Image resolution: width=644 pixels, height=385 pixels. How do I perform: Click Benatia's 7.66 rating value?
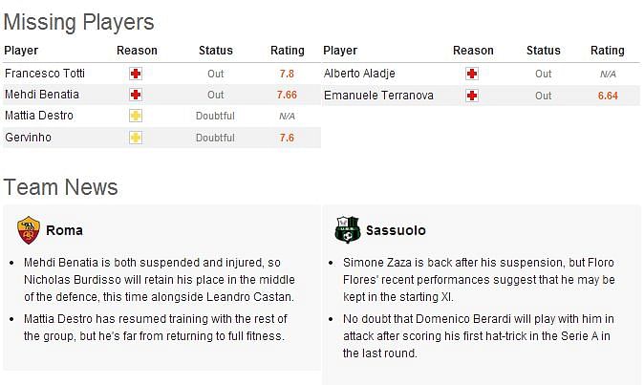(287, 96)
